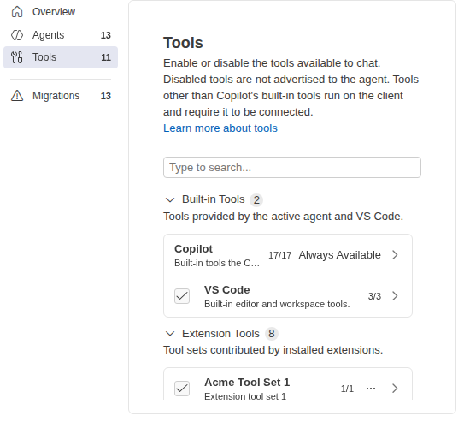Click the Copilot tool set title
470x428 pixels.
[193, 249]
